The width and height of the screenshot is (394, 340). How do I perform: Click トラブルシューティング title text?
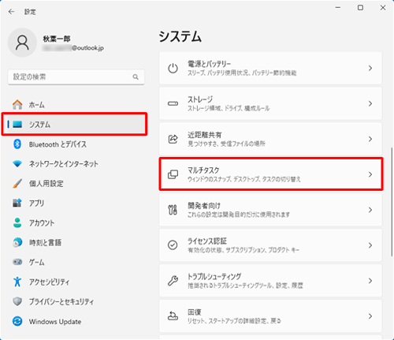point(214,276)
